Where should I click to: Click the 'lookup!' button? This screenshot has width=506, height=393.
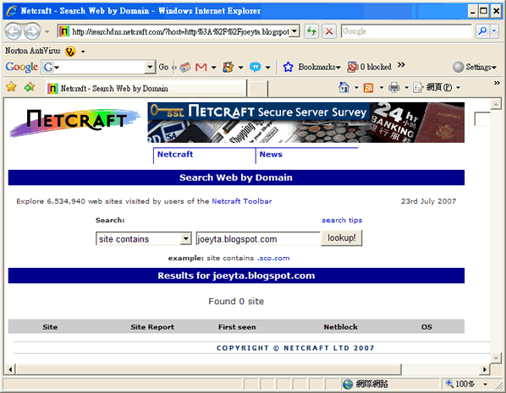click(x=341, y=238)
